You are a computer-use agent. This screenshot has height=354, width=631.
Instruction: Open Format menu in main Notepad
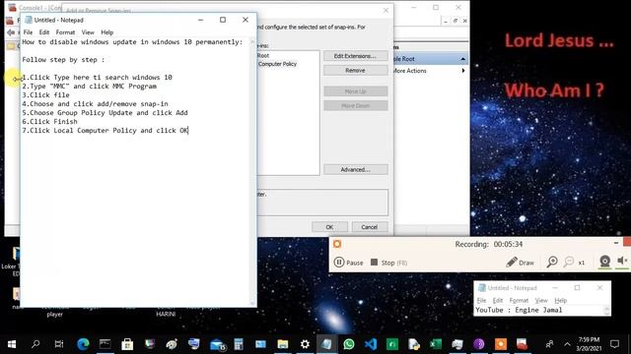[65, 32]
